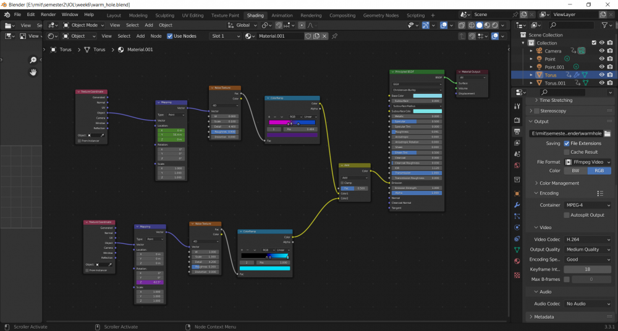618x331 pixels.
Task: Enable the Autosplit Output checkbox
Action: (567, 215)
